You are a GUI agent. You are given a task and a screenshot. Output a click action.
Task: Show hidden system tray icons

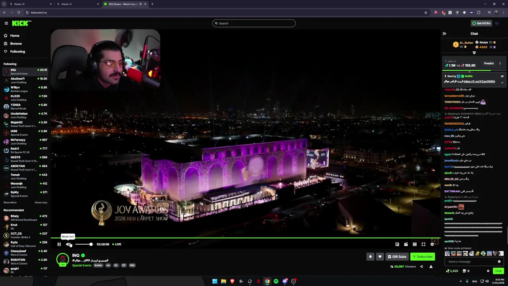[x=461, y=281]
